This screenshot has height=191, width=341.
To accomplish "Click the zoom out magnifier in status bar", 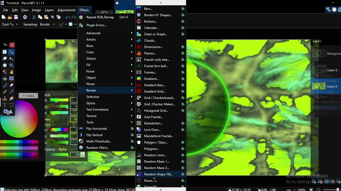I will (318, 190).
